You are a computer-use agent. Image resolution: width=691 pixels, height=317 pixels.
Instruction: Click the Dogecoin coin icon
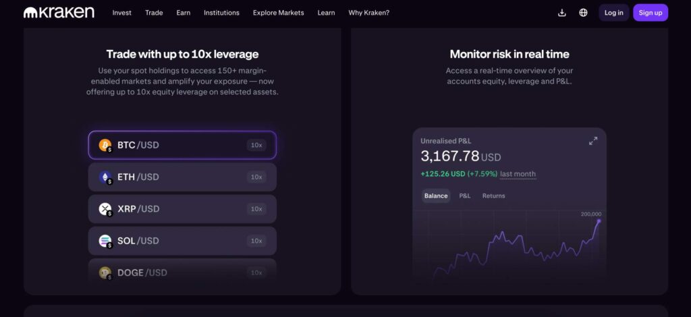105,272
